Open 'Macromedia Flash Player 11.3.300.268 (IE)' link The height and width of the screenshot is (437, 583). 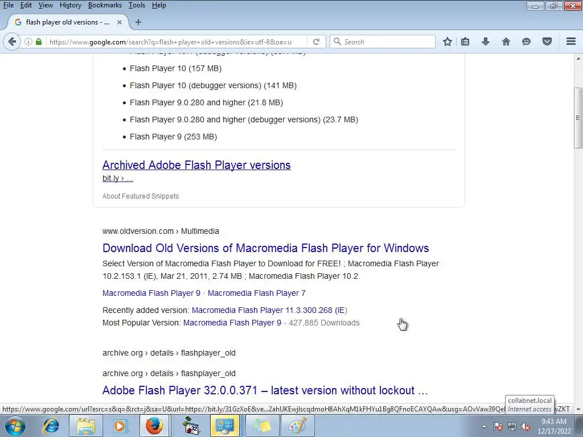coord(269,310)
